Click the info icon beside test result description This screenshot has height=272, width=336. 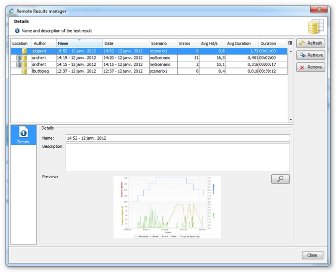17,31
